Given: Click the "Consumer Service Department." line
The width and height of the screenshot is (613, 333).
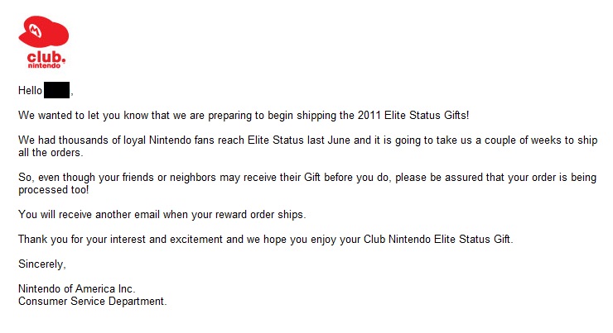Looking at the screenshot, I should tap(92, 302).
